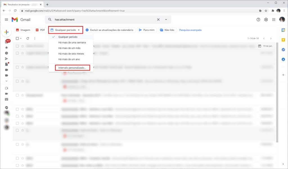Get add-ons with the side panel plus icon

(283, 75)
